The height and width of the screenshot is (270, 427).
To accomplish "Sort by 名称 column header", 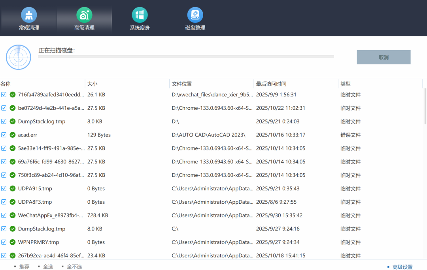I will (x=6, y=84).
